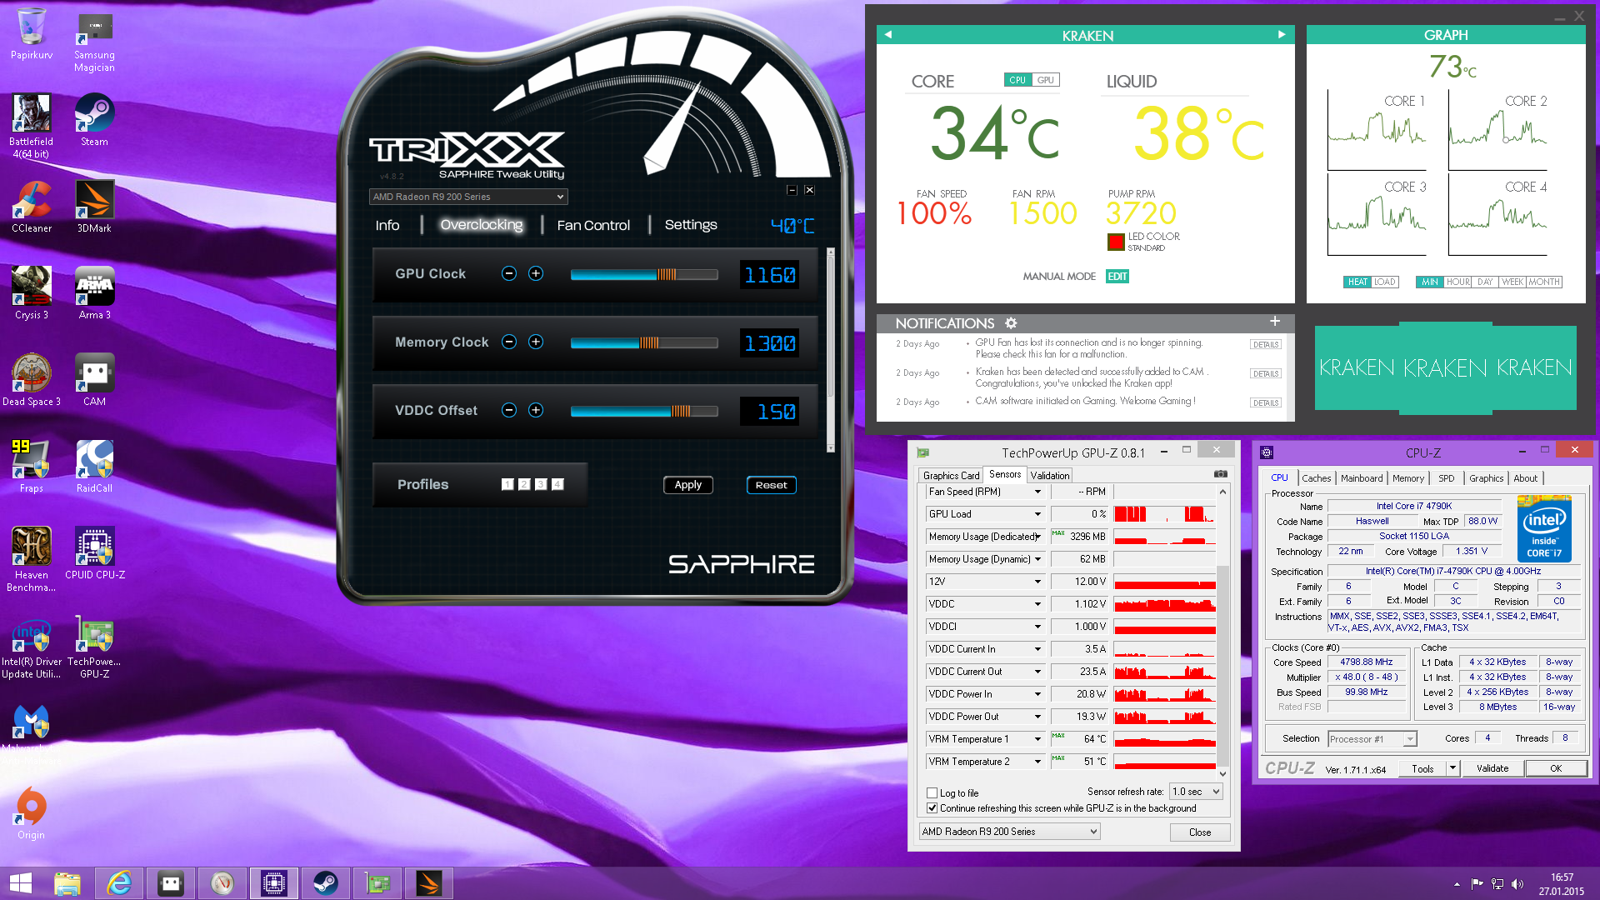The height and width of the screenshot is (900, 1600).
Task: Decrease Memory Clock with the minus icon
Action: point(509,342)
